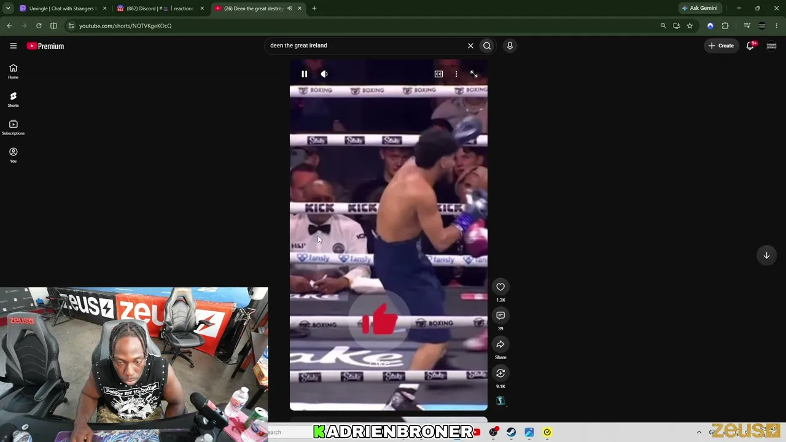Open the Extensions puzzle menu

point(725,26)
